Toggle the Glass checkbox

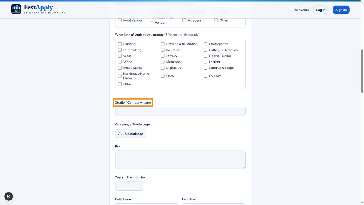[120, 56]
